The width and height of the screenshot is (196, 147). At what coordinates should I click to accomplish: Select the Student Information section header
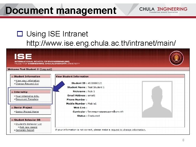tap(30, 76)
